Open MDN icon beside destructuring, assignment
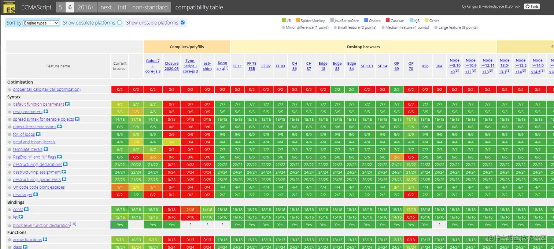The width and height of the screenshot is (554, 249). pyautogui.click(x=64, y=172)
